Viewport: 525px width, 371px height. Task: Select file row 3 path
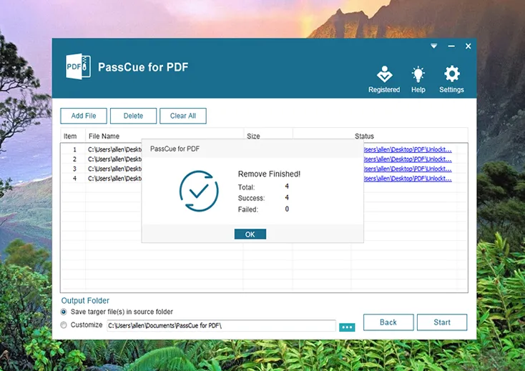(x=114, y=169)
